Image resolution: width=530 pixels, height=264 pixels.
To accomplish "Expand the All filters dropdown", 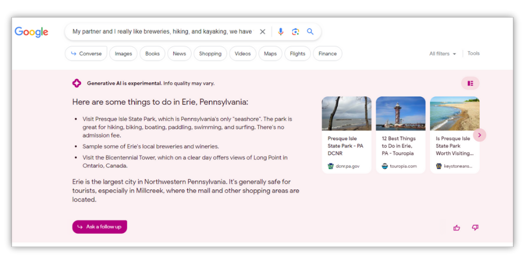I will [x=442, y=54].
